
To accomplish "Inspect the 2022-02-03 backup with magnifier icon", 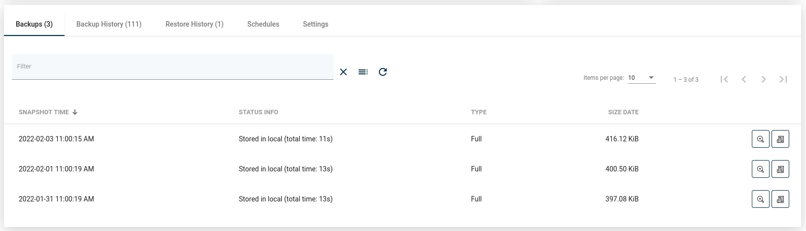I will 761,139.
